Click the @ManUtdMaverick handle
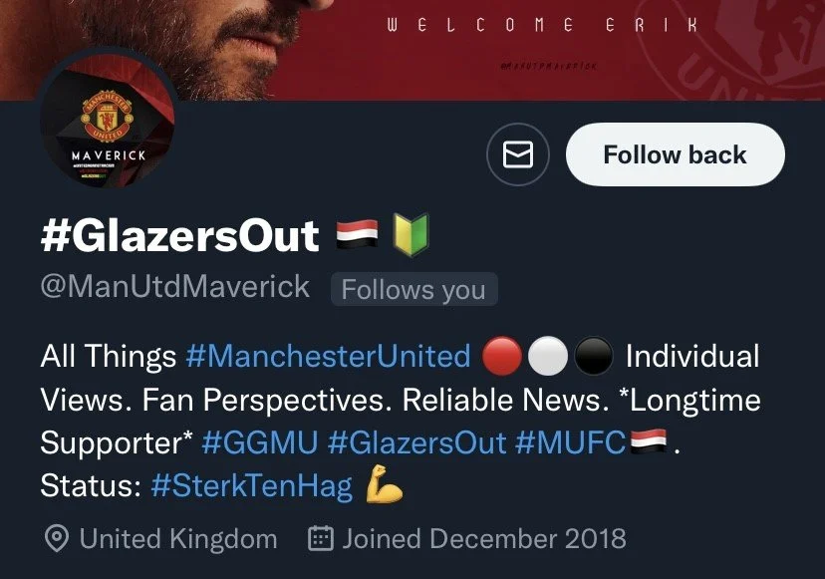This screenshot has width=825, height=579. 174,287
